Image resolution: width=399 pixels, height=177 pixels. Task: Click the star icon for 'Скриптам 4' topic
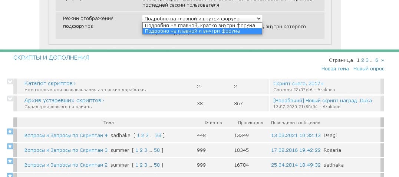click(10, 131)
